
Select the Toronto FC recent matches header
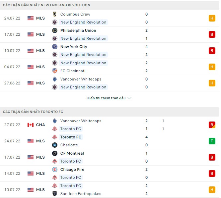click(x=33, y=112)
